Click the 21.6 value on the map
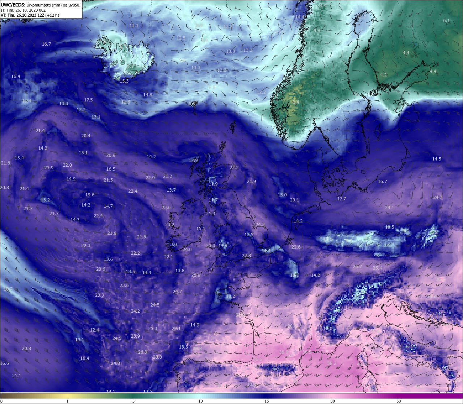Viewport: 463px width, 404px height. (x=141, y=237)
